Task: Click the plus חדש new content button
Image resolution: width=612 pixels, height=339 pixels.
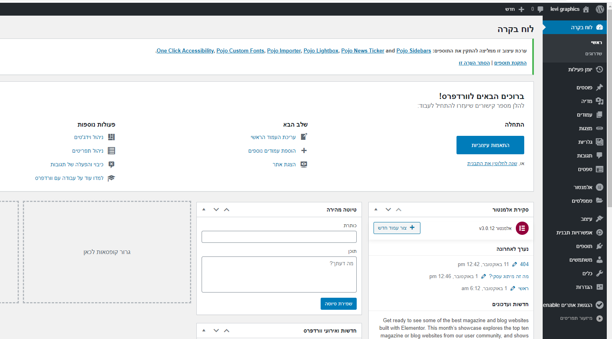Action: point(515,9)
